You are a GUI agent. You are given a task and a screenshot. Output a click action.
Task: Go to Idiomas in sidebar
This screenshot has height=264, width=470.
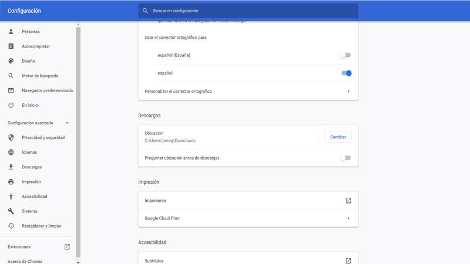(x=29, y=153)
